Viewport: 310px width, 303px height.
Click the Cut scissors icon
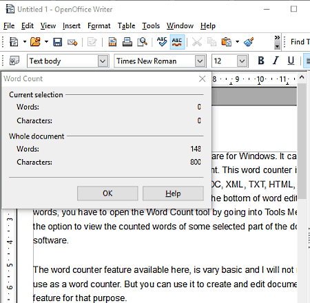197,42
